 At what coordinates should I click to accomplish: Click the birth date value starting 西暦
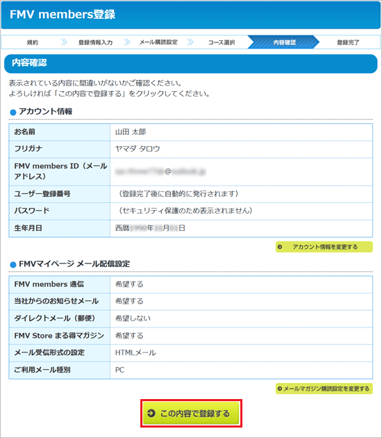pos(150,228)
